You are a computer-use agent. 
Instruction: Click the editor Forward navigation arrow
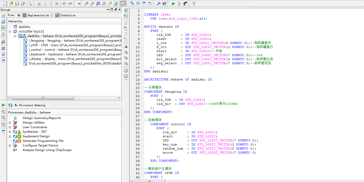(126, 76)
